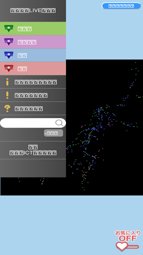Image resolution: width=143 pixels, height=255 pixels.
Task: Open the yellow exclamation mark icon
Action: [x=7, y=95]
